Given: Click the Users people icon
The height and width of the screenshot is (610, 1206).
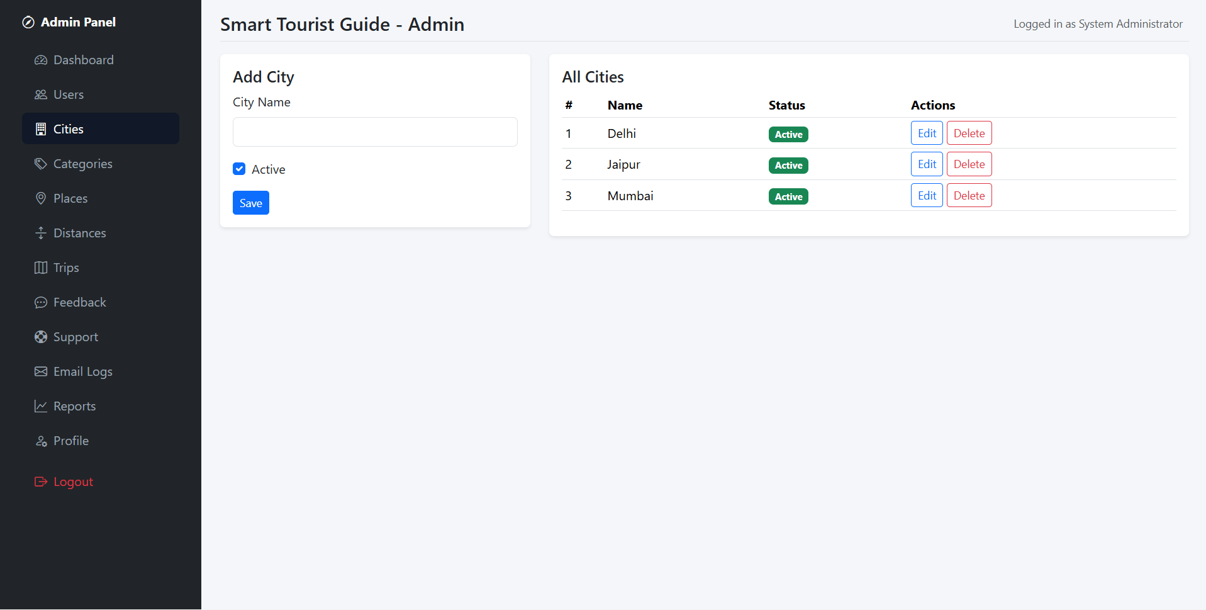Looking at the screenshot, I should pyautogui.click(x=41, y=94).
